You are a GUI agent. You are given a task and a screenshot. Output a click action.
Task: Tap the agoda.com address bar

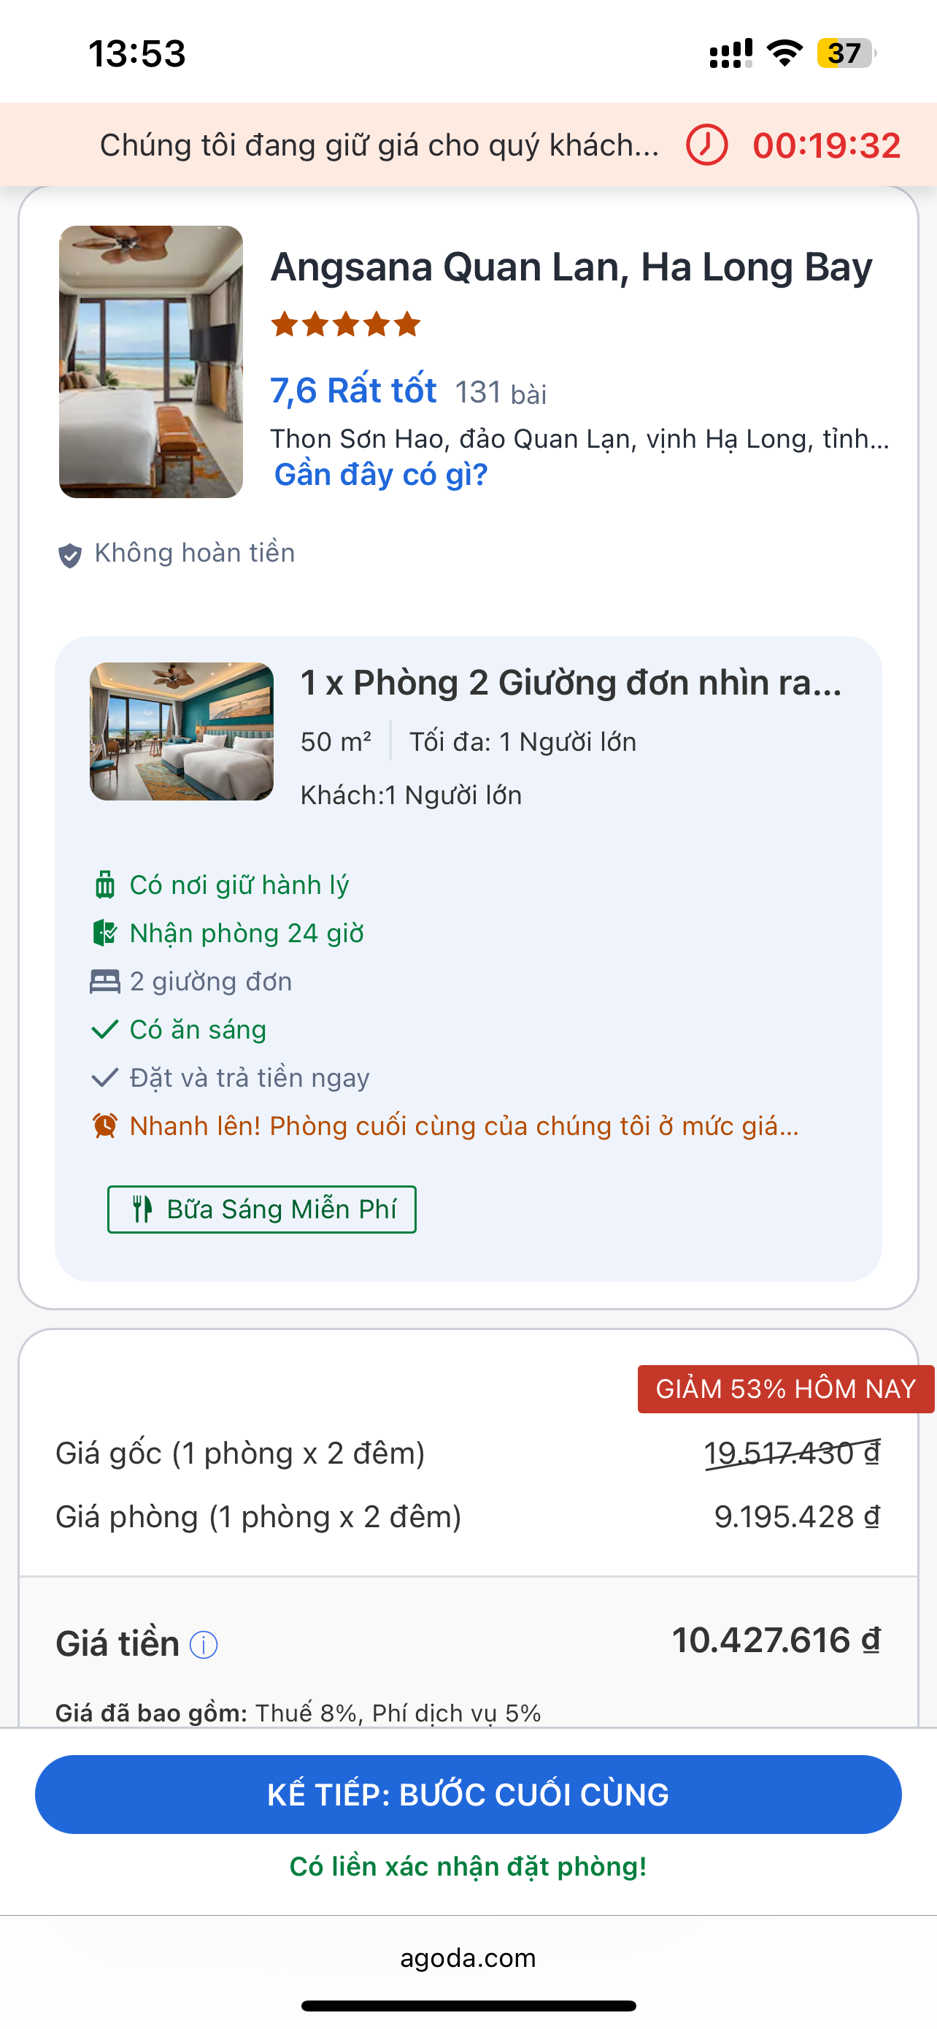click(x=468, y=1957)
